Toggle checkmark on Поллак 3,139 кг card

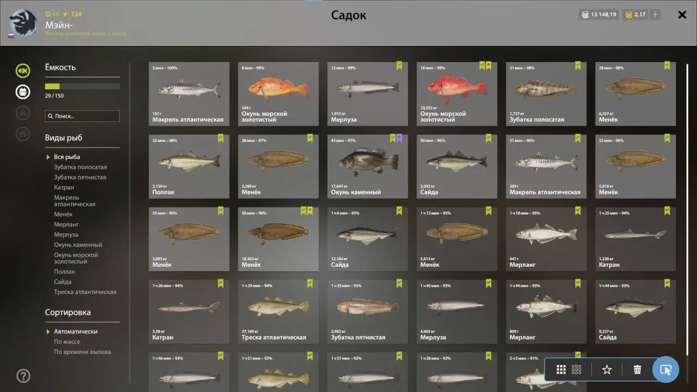click(220, 138)
